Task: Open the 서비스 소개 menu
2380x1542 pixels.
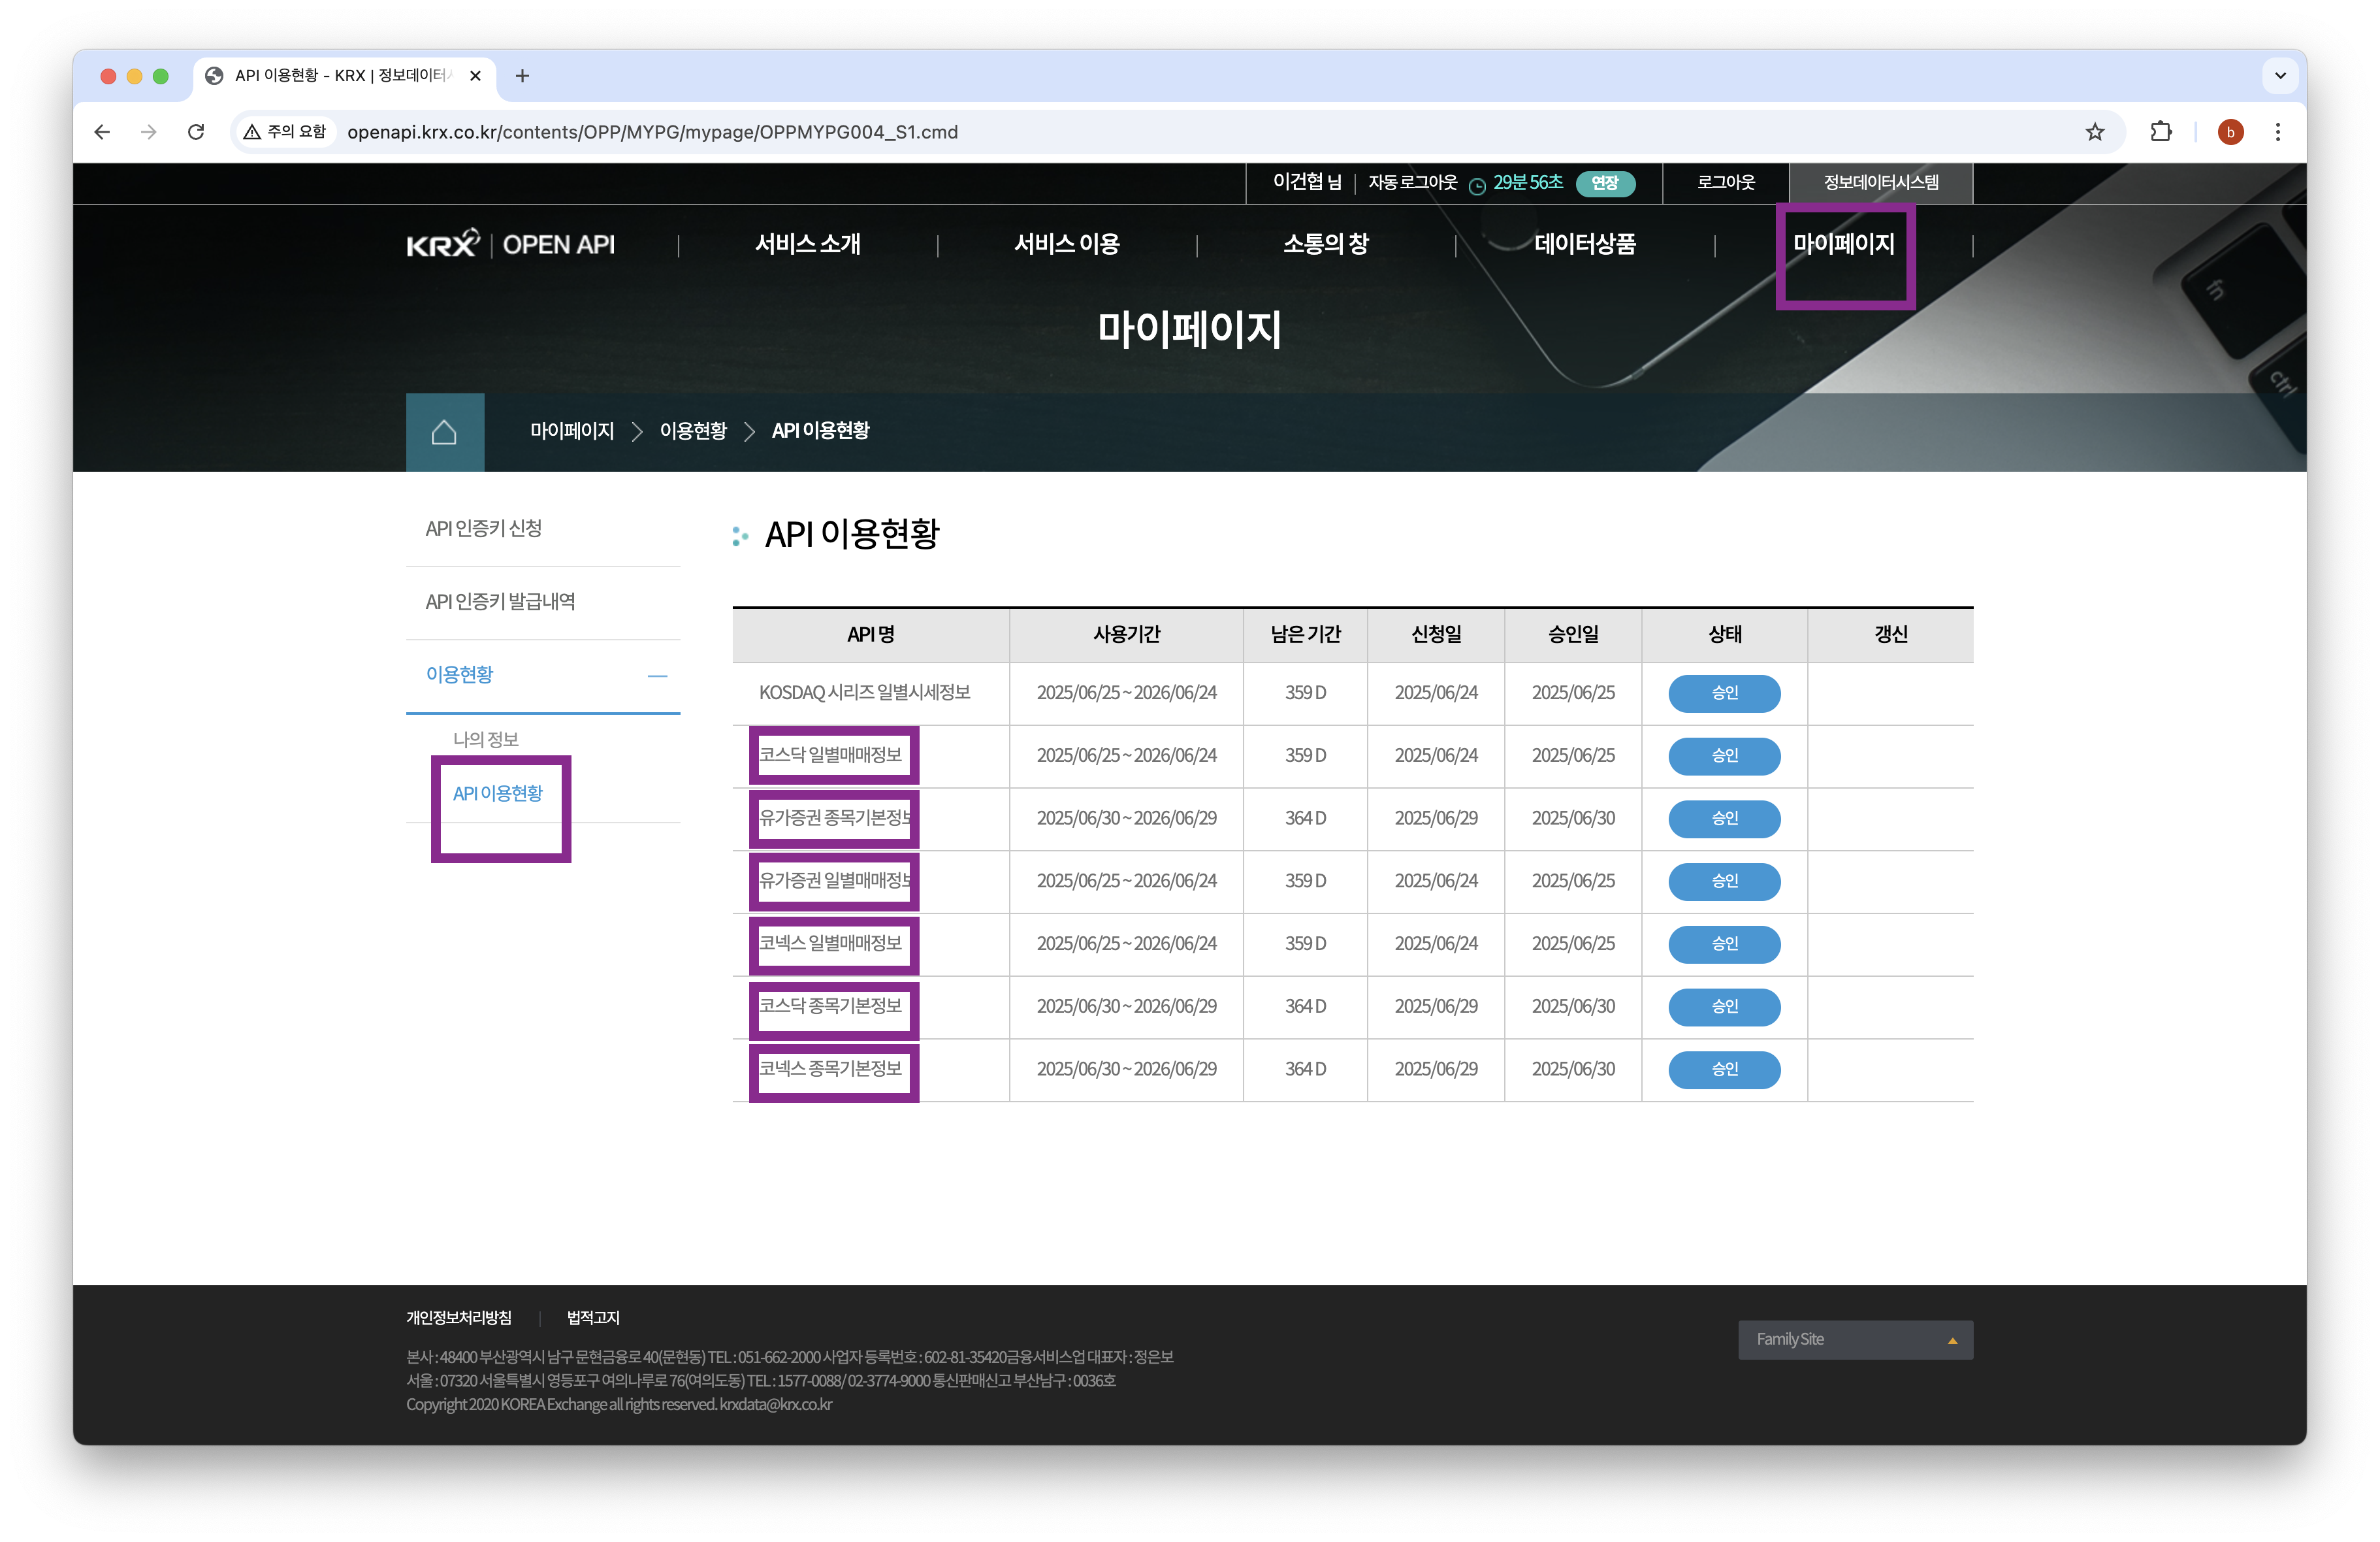Action: 808,244
